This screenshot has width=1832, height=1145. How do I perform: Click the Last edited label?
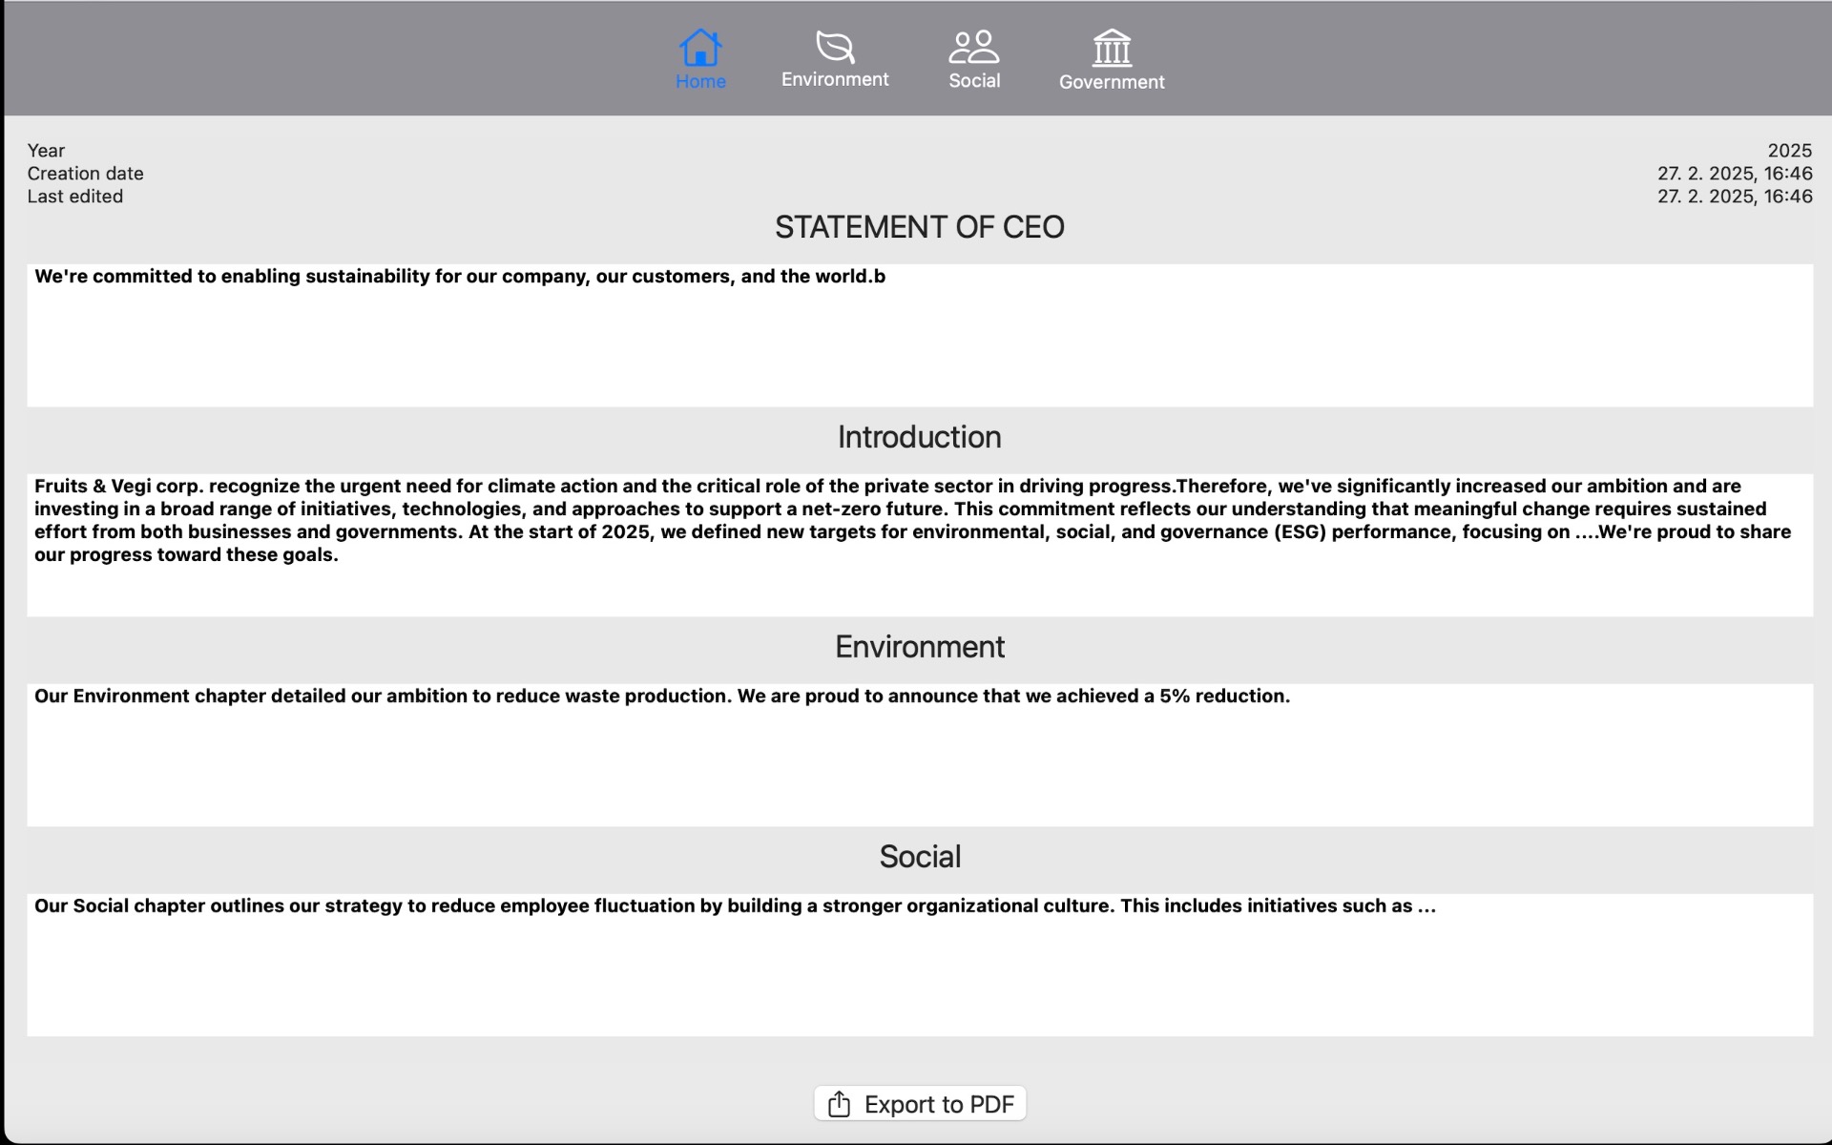pyautogui.click(x=74, y=197)
